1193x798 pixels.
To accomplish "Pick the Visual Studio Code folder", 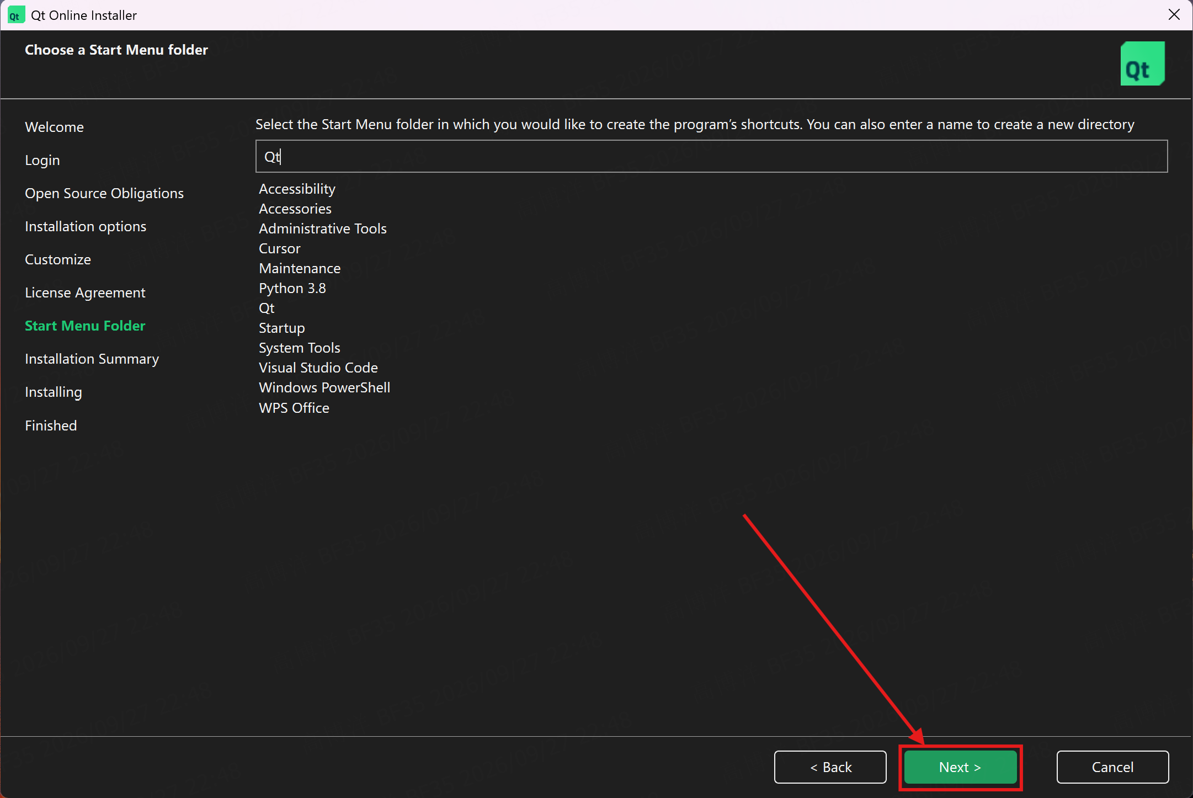I will pos(318,368).
